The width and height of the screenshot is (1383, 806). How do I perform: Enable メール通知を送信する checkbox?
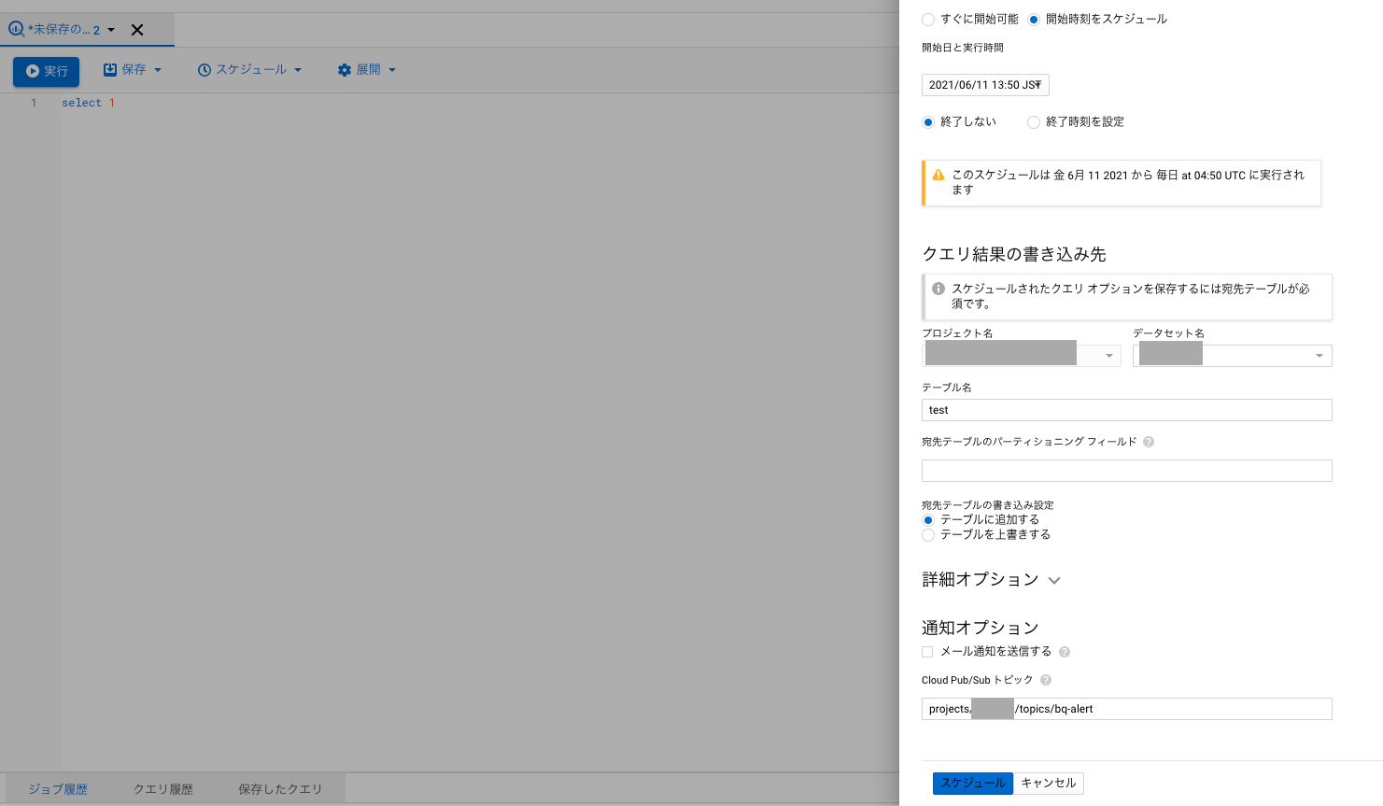[x=927, y=652]
